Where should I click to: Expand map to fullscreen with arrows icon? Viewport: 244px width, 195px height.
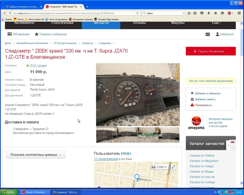(x=173, y=167)
